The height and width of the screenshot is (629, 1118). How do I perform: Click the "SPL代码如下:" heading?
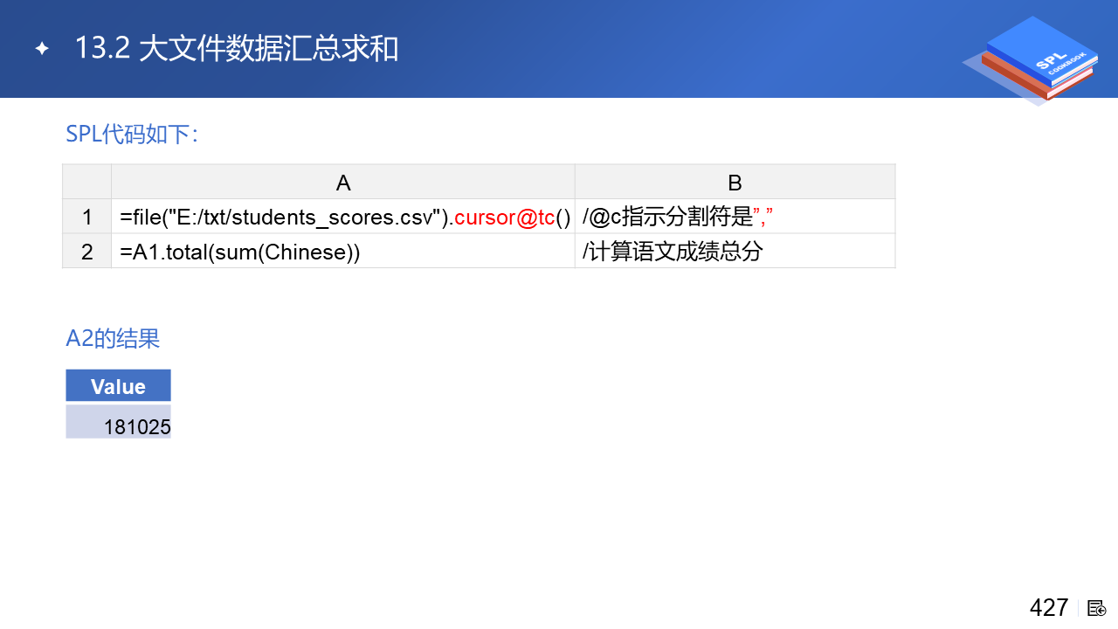[x=132, y=135]
